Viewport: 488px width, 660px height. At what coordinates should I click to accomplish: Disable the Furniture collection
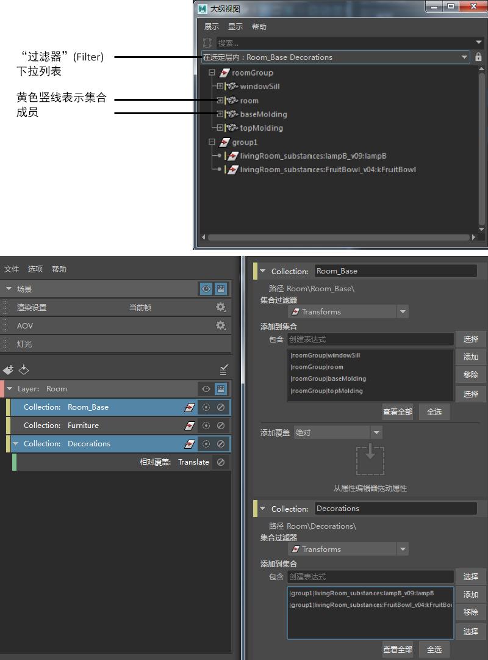(x=221, y=426)
